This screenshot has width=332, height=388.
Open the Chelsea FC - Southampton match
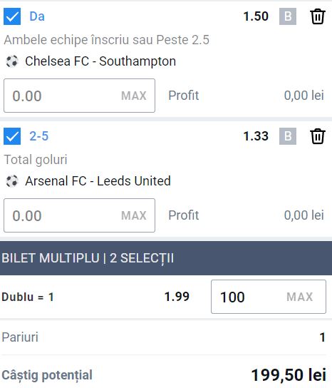100,61
